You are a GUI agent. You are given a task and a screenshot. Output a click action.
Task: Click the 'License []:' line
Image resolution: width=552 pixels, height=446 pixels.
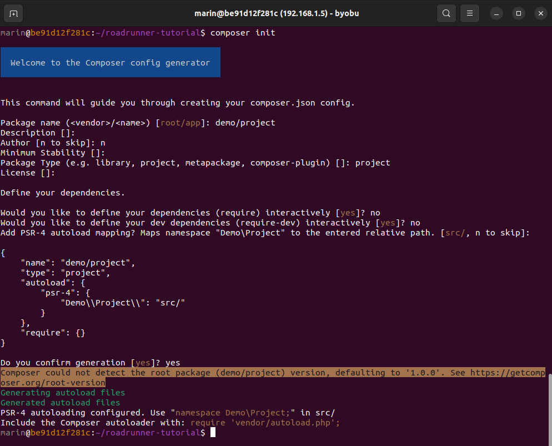[28, 173]
